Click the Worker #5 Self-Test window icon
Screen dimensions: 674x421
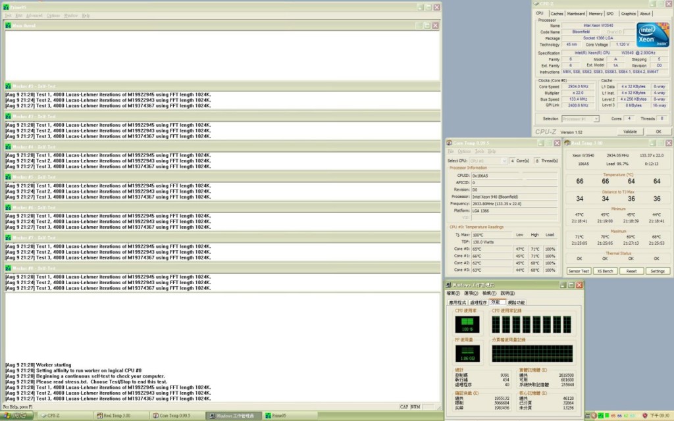point(8,177)
